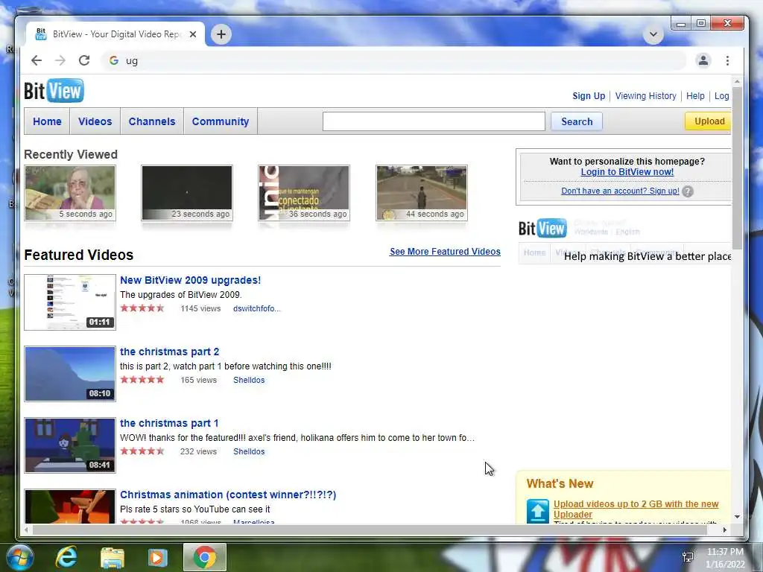Click star rating of New BitView 2009 upgrades

click(x=142, y=308)
